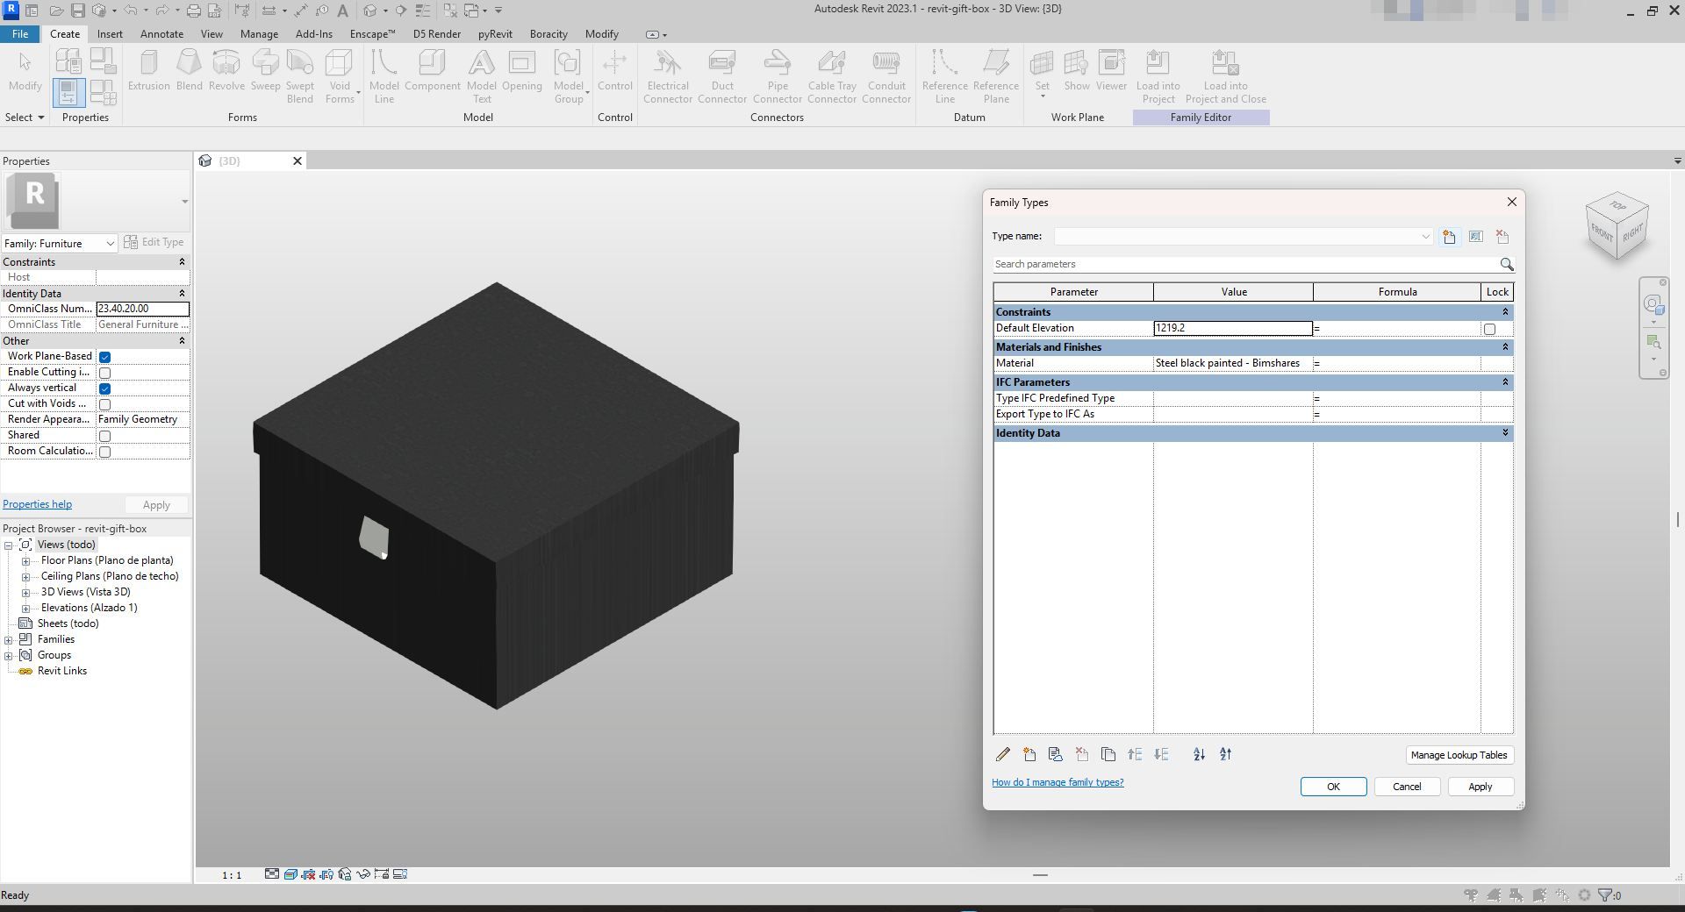The width and height of the screenshot is (1685, 912).
Task: Open the Insert ribbon tab
Action: pyautogui.click(x=110, y=34)
